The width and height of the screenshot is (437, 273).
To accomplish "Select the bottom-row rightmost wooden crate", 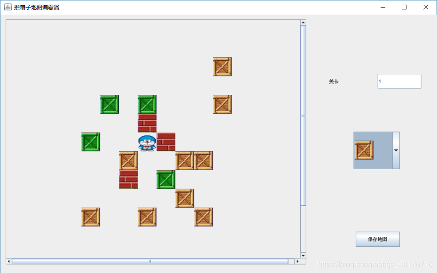I will pos(203,217).
